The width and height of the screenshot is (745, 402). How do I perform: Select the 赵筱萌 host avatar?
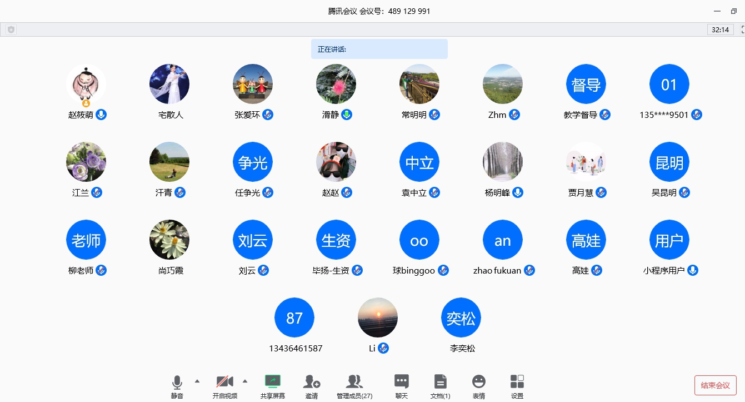86,84
